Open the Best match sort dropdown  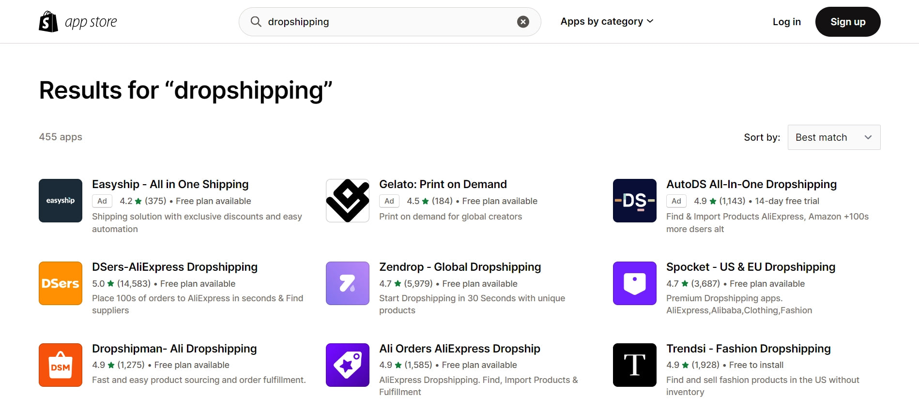click(834, 137)
